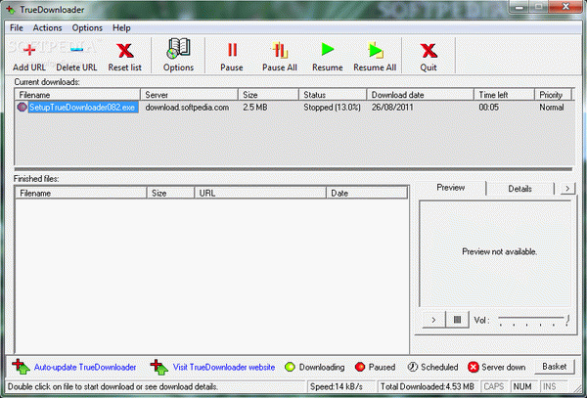The width and height of the screenshot is (587, 398).
Task: Click Finished files Filename column header
Action: (81, 193)
